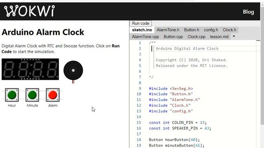Push the green Hour button
The width and height of the screenshot is (264, 148).
[x=12, y=95]
